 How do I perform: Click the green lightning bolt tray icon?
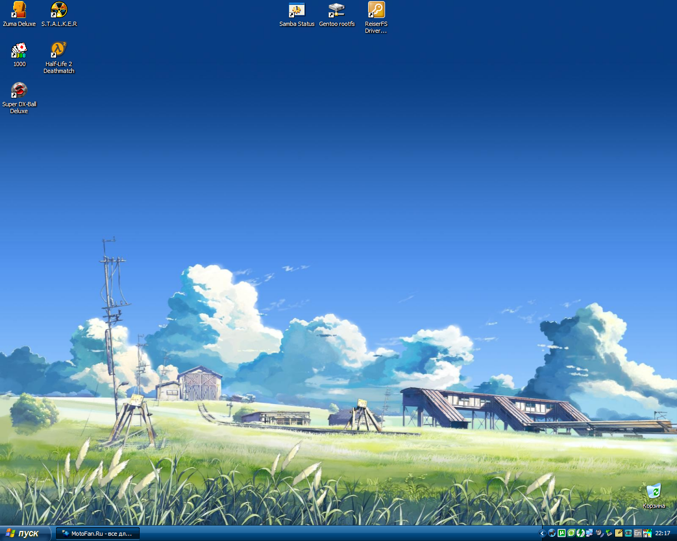pos(581,533)
